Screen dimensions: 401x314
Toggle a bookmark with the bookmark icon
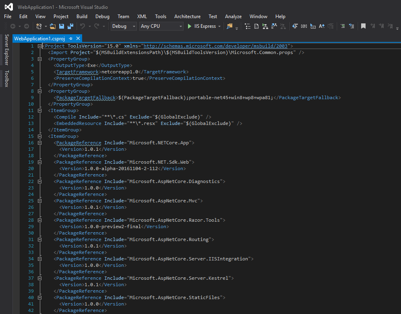point(363,26)
